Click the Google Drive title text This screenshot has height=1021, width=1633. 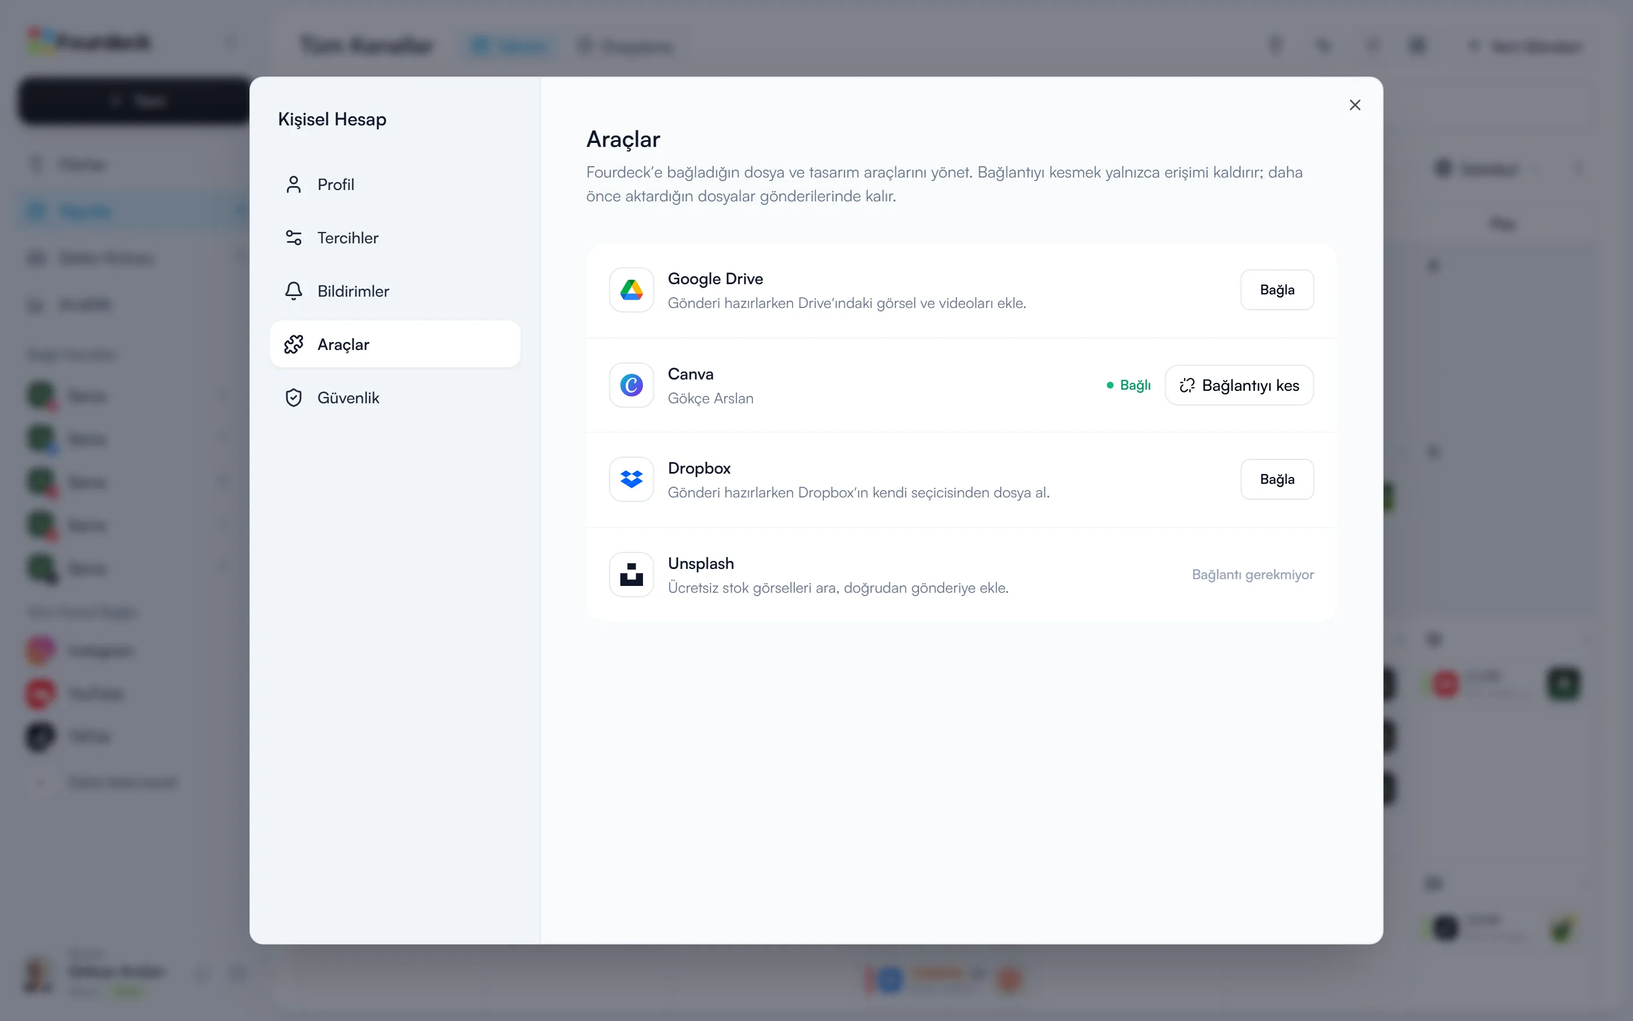click(x=715, y=279)
